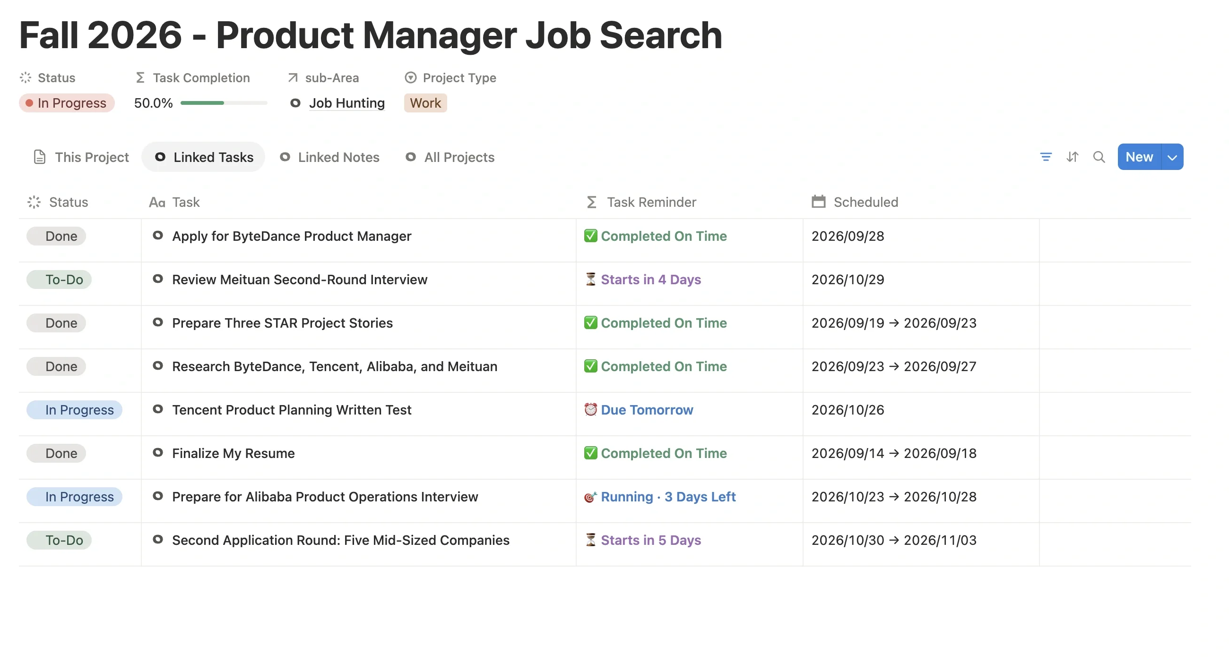The width and height of the screenshot is (1229, 661).
Task: Open the search magnifier icon
Action: point(1099,157)
